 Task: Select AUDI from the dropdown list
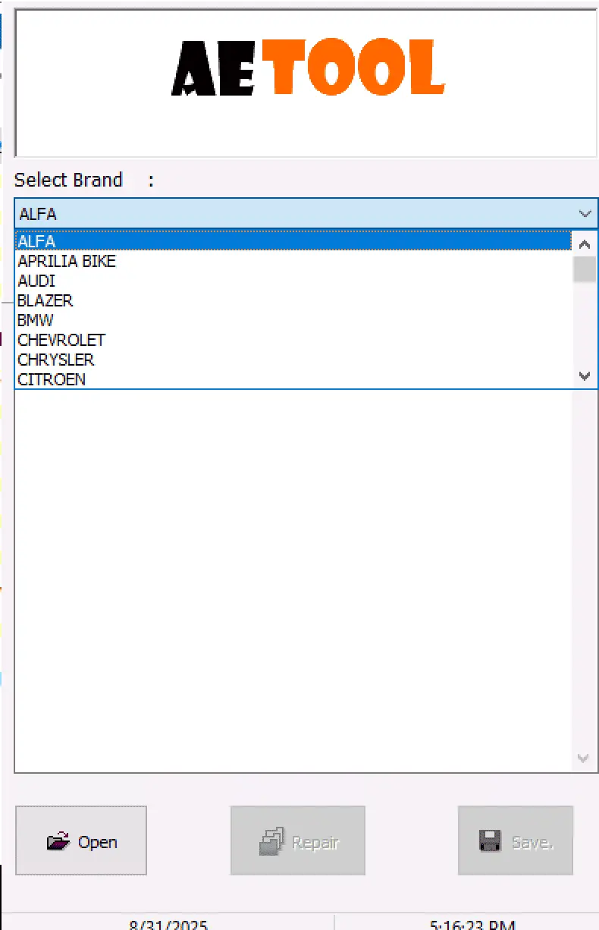pyautogui.click(x=36, y=281)
